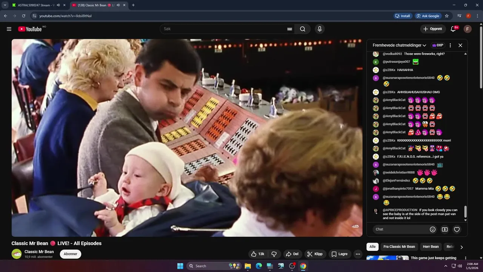The width and height of the screenshot is (483, 272).
Task: Click the address bar URL
Action: coord(66,16)
